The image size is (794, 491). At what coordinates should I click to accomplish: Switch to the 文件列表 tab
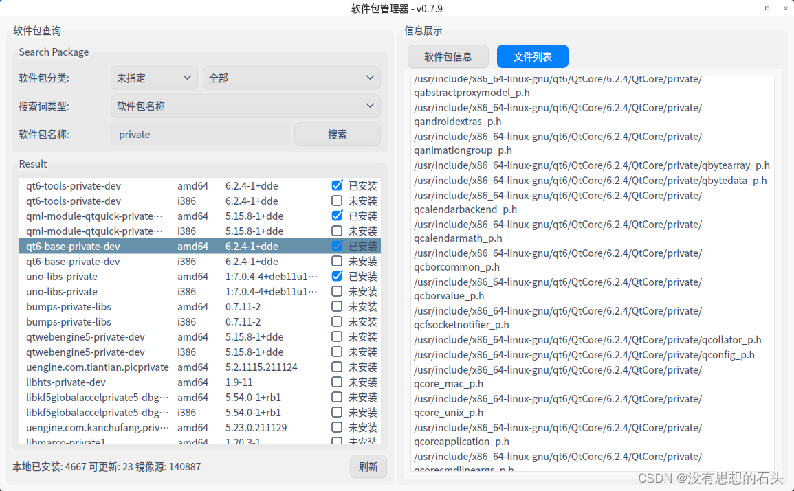(x=532, y=56)
